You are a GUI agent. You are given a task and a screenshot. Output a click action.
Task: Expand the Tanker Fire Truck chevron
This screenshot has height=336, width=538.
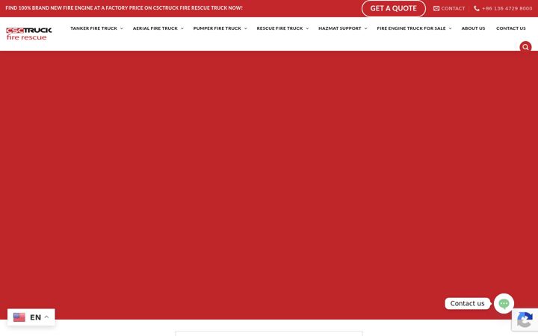(122, 28)
